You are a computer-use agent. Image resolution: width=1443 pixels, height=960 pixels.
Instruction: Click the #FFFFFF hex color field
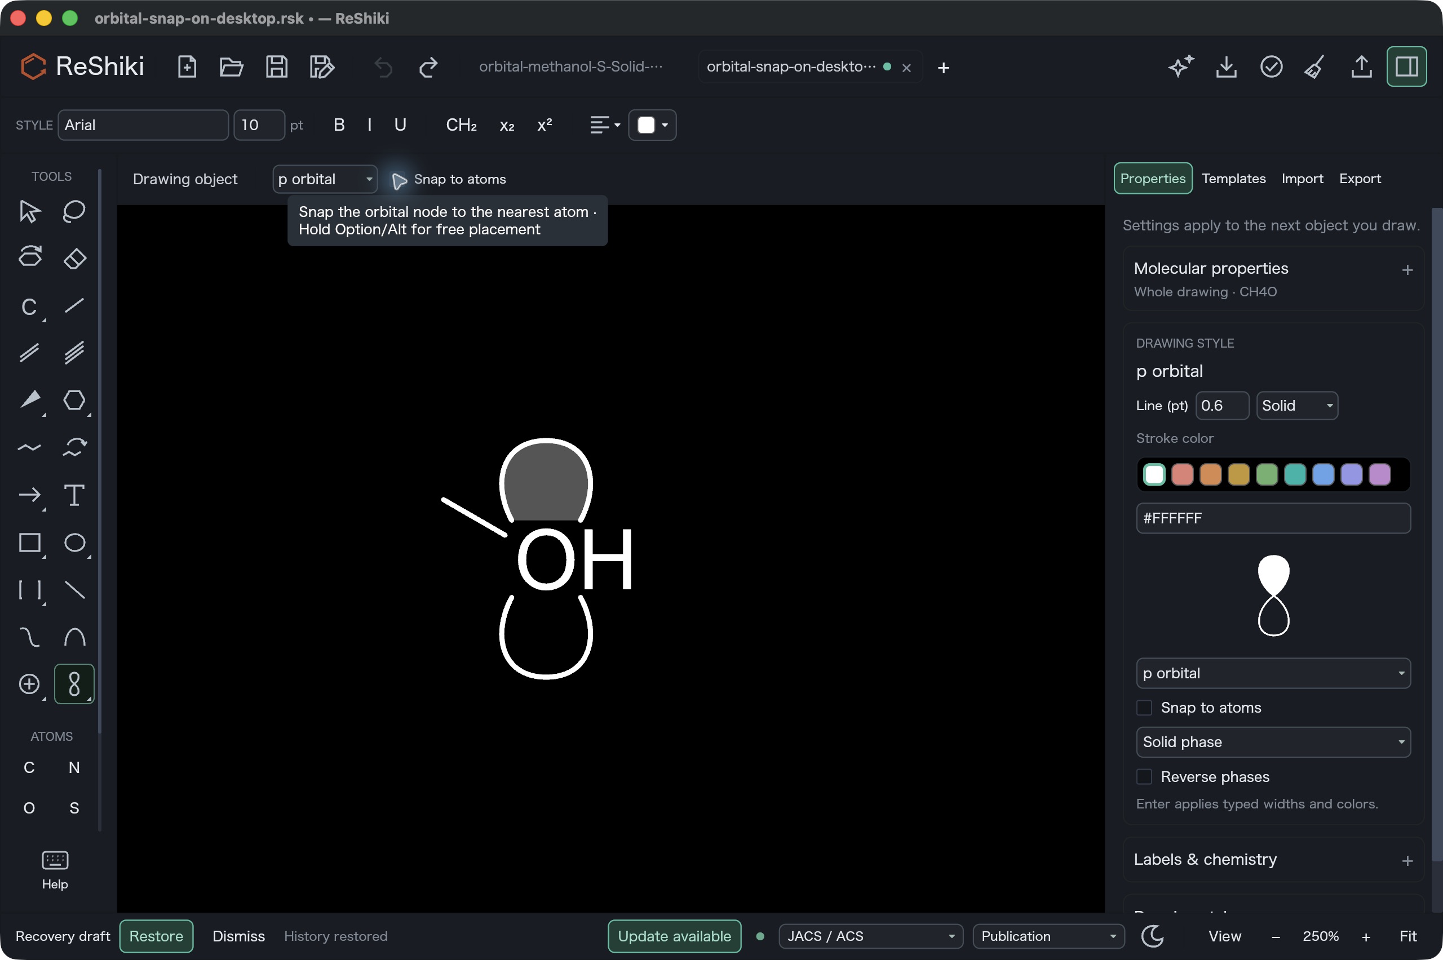[1273, 518]
